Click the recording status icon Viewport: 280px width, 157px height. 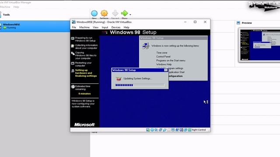click(x=177, y=130)
